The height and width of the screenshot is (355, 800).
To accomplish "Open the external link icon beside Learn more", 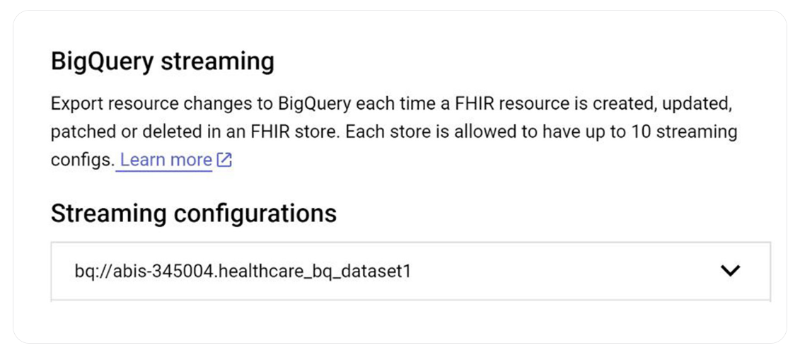I will 224,161.
